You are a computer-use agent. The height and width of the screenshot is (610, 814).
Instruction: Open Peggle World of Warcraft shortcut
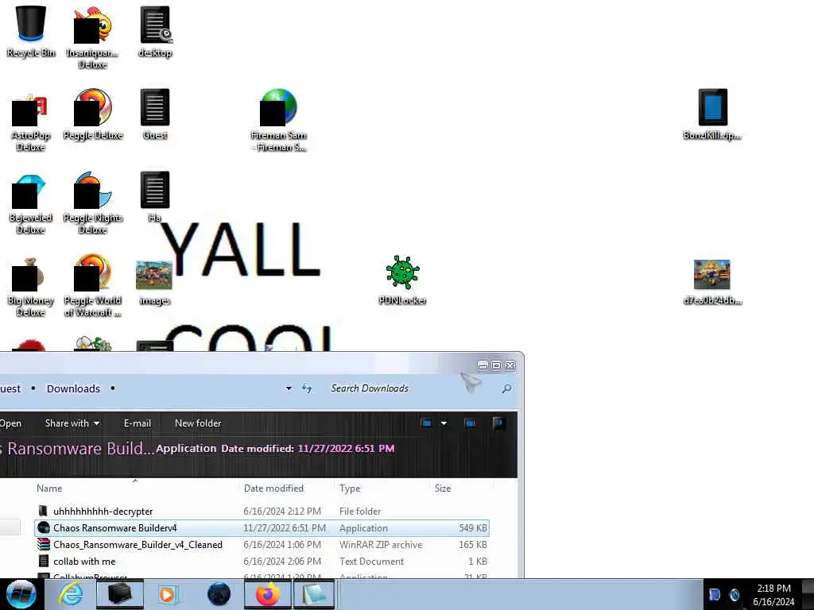point(93,285)
